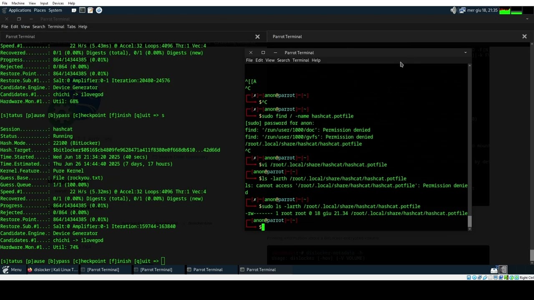Open Tabs menu in the large terminal window

click(71, 27)
